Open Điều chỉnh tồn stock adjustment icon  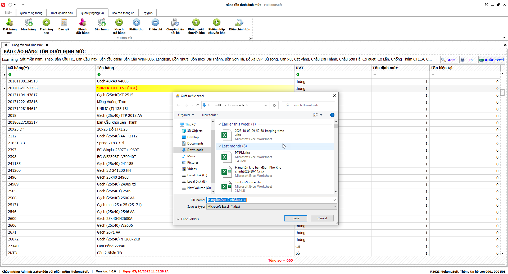click(239, 23)
